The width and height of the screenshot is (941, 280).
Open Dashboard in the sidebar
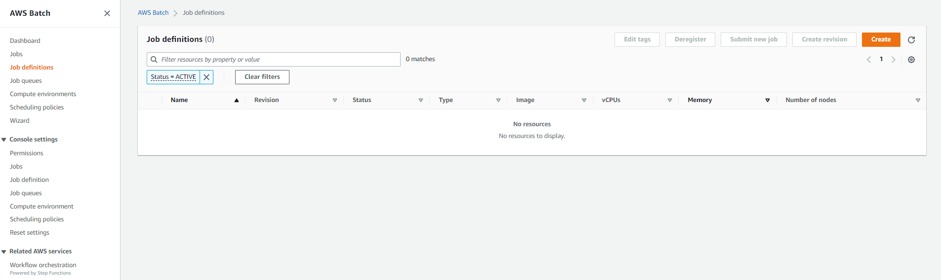pyautogui.click(x=25, y=41)
